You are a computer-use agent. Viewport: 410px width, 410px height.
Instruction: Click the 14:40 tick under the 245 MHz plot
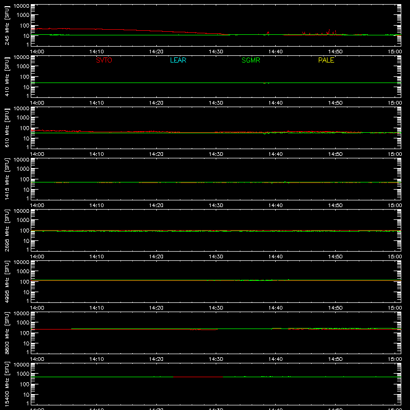click(x=275, y=52)
